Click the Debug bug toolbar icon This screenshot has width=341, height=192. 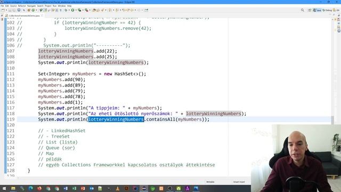(66, 10)
